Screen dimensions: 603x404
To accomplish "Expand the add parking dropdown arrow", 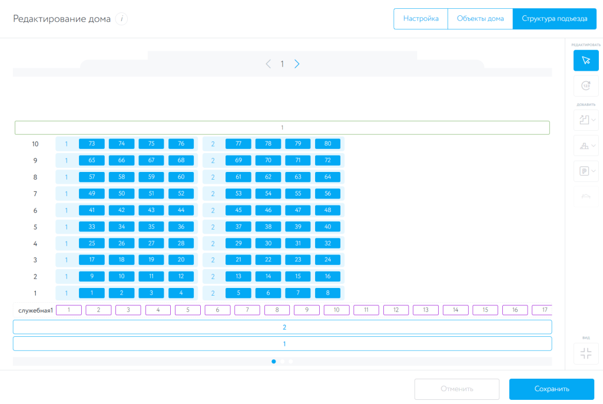I will click(x=594, y=171).
